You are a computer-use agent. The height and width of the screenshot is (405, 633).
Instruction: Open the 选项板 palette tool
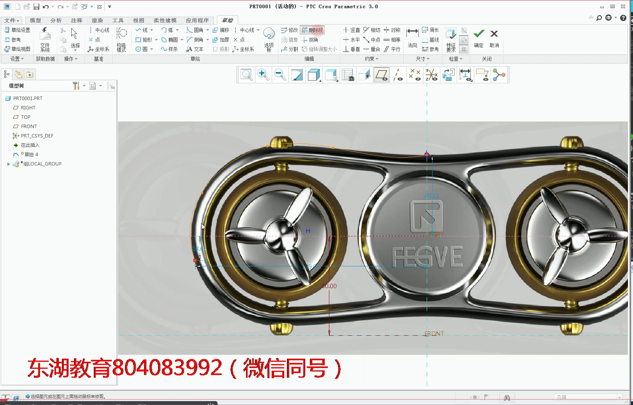coord(269,39)
